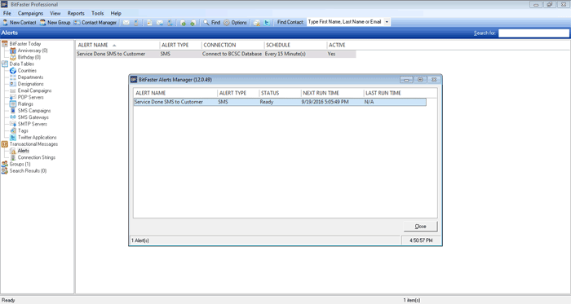Open the Tools menu

pyautogui.click(x=97, y=13)
